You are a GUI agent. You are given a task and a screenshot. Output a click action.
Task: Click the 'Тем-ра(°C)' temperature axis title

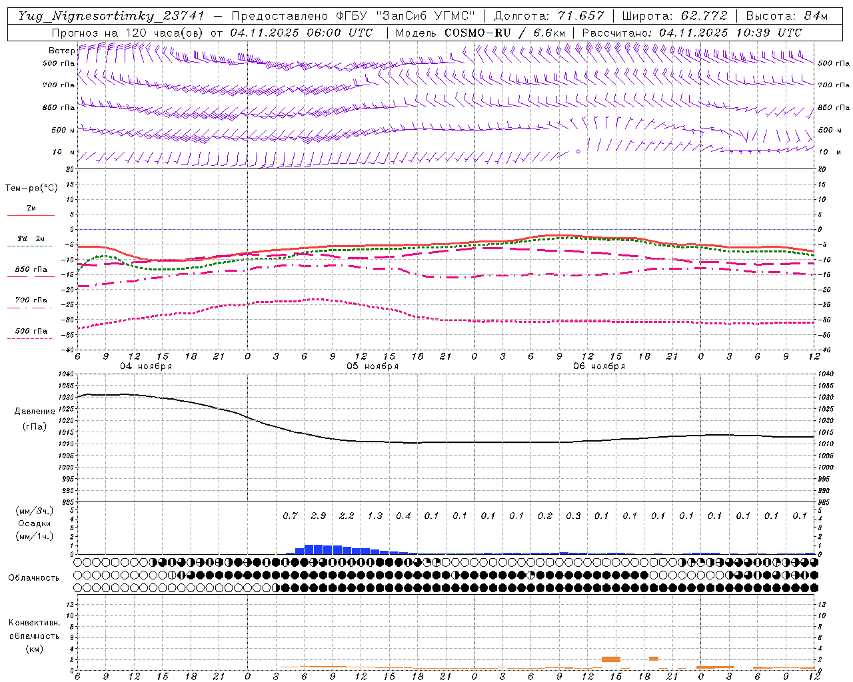31,188
